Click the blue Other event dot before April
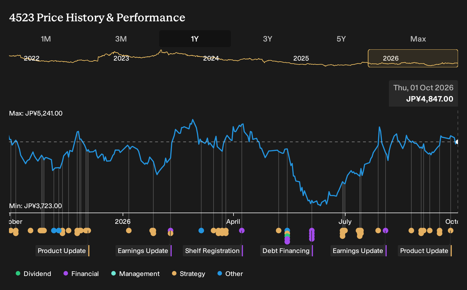467x290 pixels. (x=201, y=231)
